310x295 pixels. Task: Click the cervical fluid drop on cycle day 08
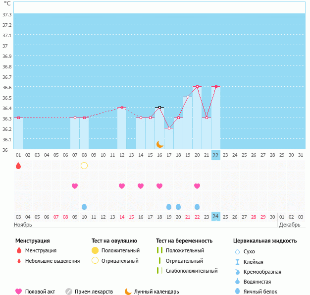[84, 206]
